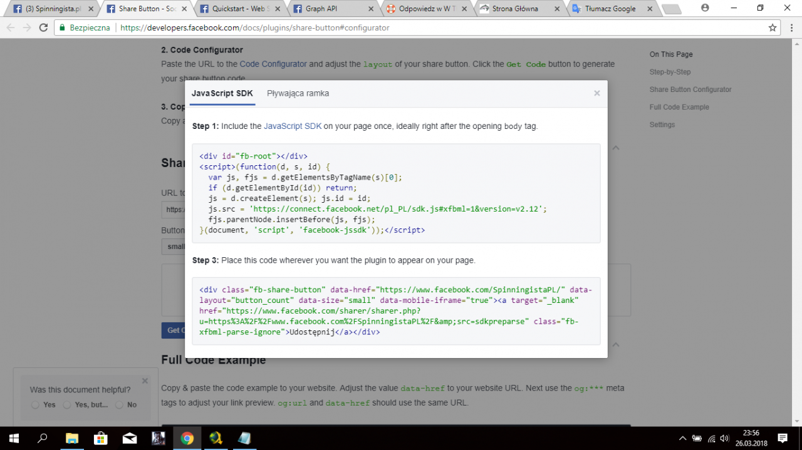Open the Chrome profile avatar button
The image size is (802, 450).
coord(706,8)
